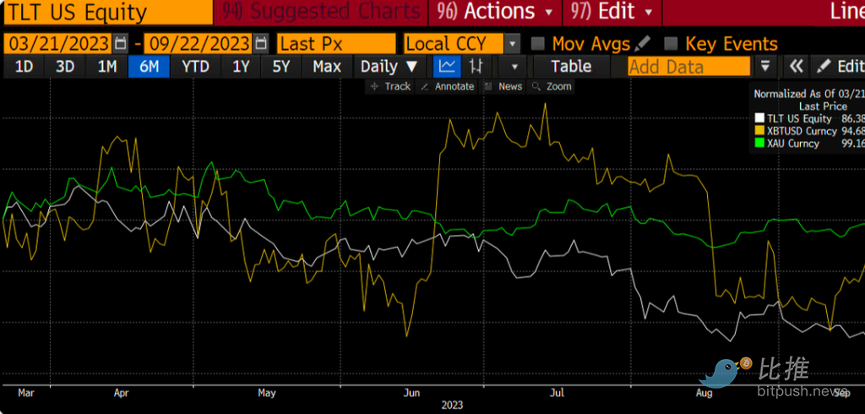This screenshot has height=414, width=865.
Task: Select the Annotate tool
Action: pyautogui.click(x=448, y=86)
